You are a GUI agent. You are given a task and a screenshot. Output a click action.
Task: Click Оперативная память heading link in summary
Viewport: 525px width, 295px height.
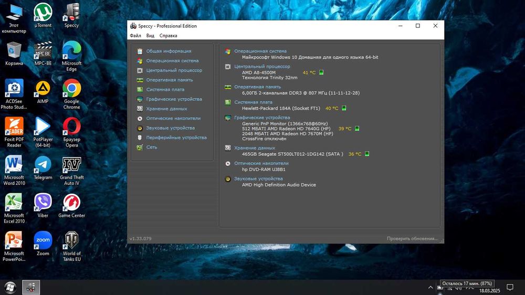pos(257,87)
